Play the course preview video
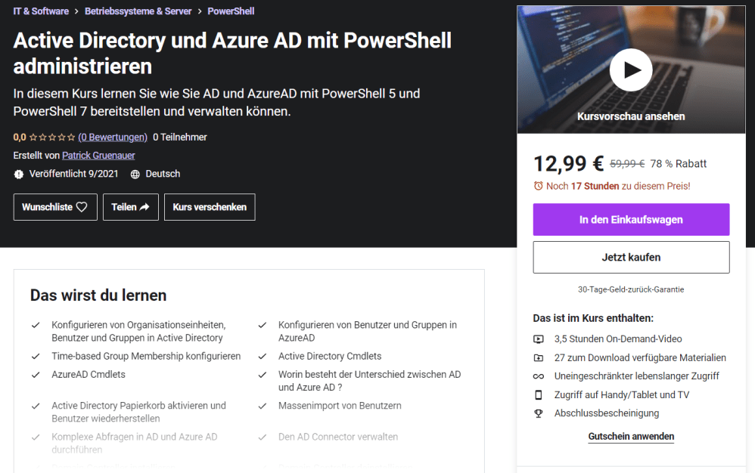The image size is (755, 473). [631, 70]
